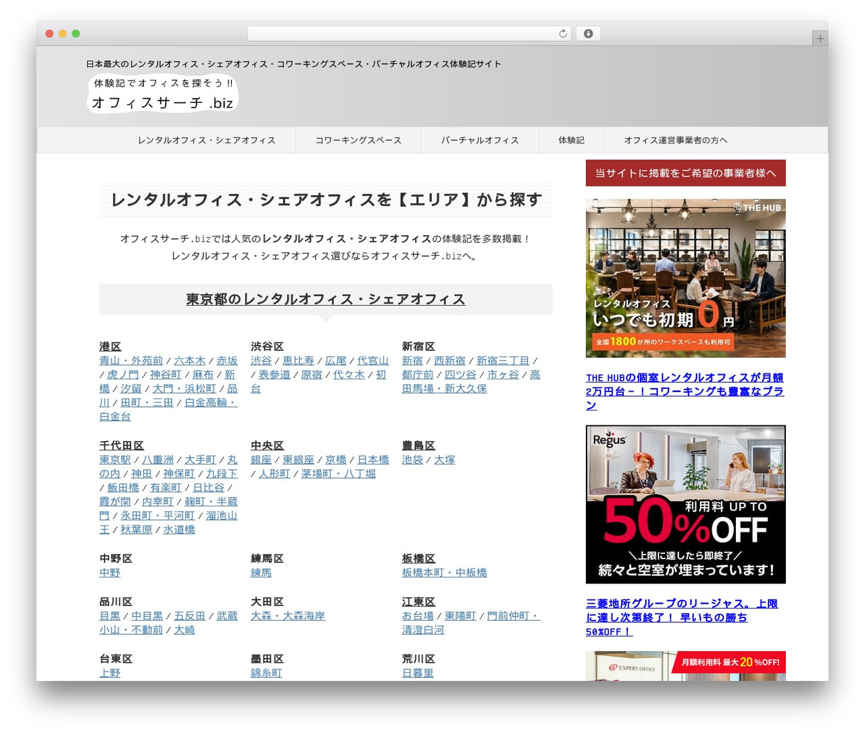Open the 秋葉原 area link
The height and width of the screenshot is (733, 865).
[137, 529]
